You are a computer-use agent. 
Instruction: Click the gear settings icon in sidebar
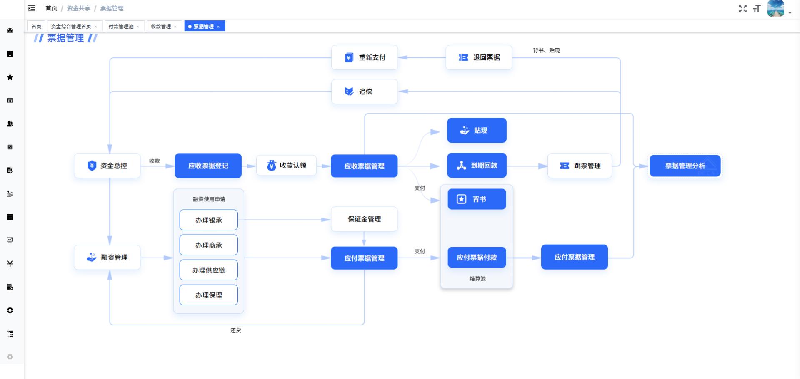click(10, 357)
